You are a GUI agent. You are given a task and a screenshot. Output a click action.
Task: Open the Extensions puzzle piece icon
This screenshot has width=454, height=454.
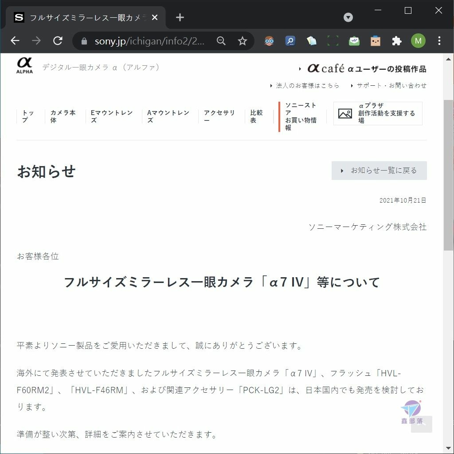point(397,41)
